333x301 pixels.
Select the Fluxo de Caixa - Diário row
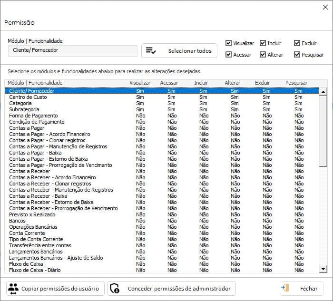point(162,270)
